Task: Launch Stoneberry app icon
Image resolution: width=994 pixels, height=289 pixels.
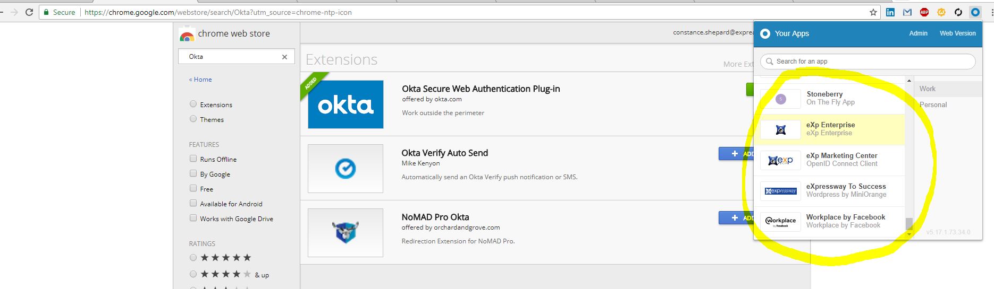Action: (x=780, y=99)
